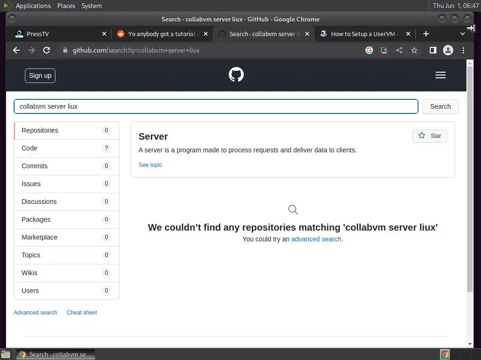The height and width of the screenshot is (360, 481).
Task: Filter results by Packages
Action: pyautogui.click(x=67, y=219)
